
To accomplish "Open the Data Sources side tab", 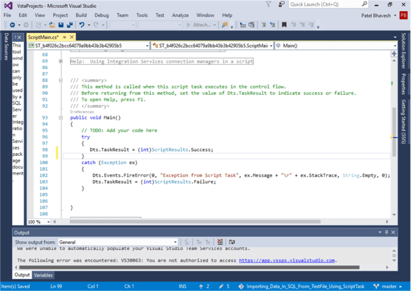I will click(6, 46).
